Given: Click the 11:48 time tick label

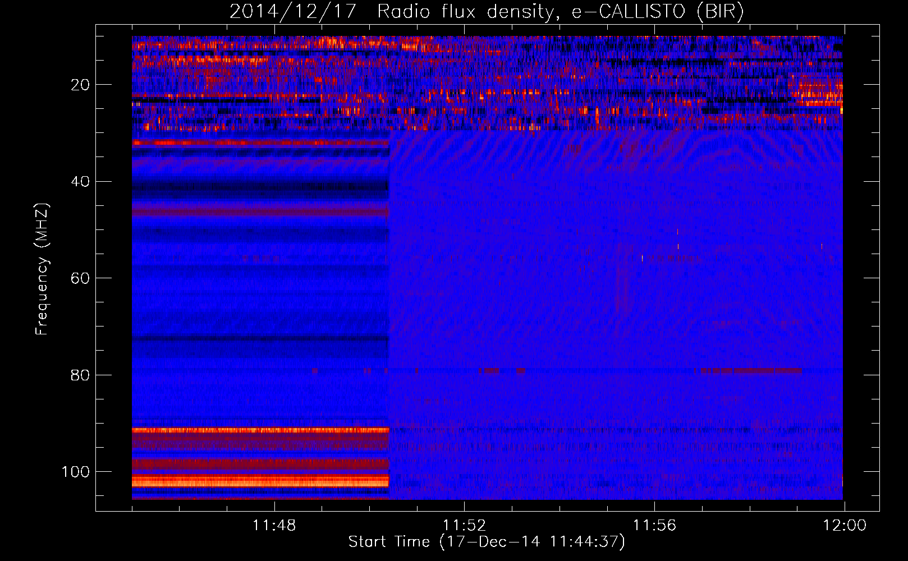Looking at the screenshot, I should 274,526.
